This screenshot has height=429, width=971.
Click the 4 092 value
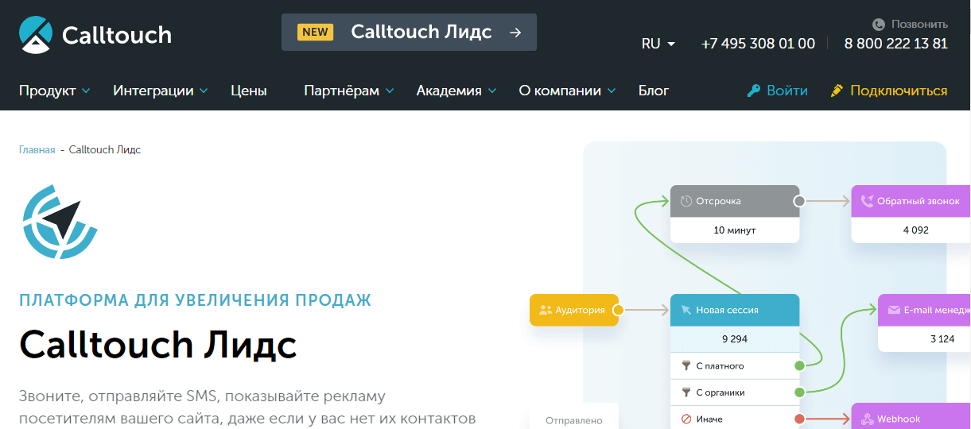click(916, 230)
